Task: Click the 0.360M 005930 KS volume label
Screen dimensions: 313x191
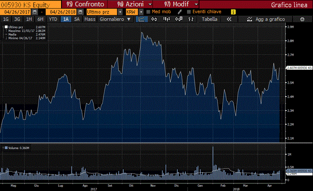Action: 299,171
